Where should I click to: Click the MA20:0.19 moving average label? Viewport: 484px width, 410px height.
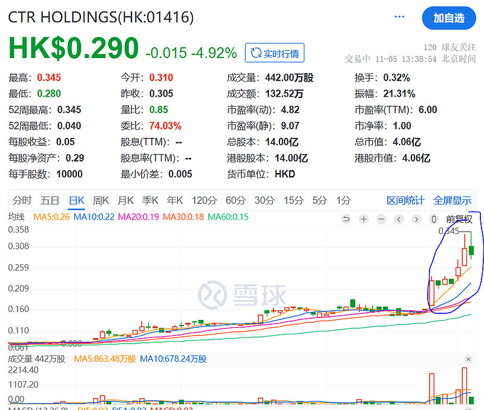tap(139, 217)
